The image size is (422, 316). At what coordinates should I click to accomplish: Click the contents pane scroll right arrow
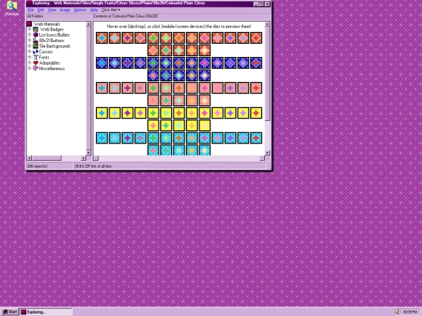click(262, 158)
